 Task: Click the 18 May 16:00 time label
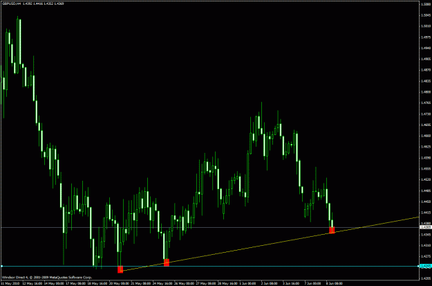97,283
